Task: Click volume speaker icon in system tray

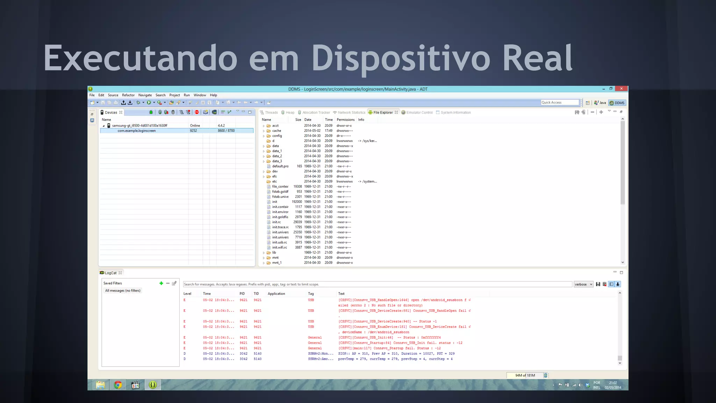Action: click(x=580, y=385)
